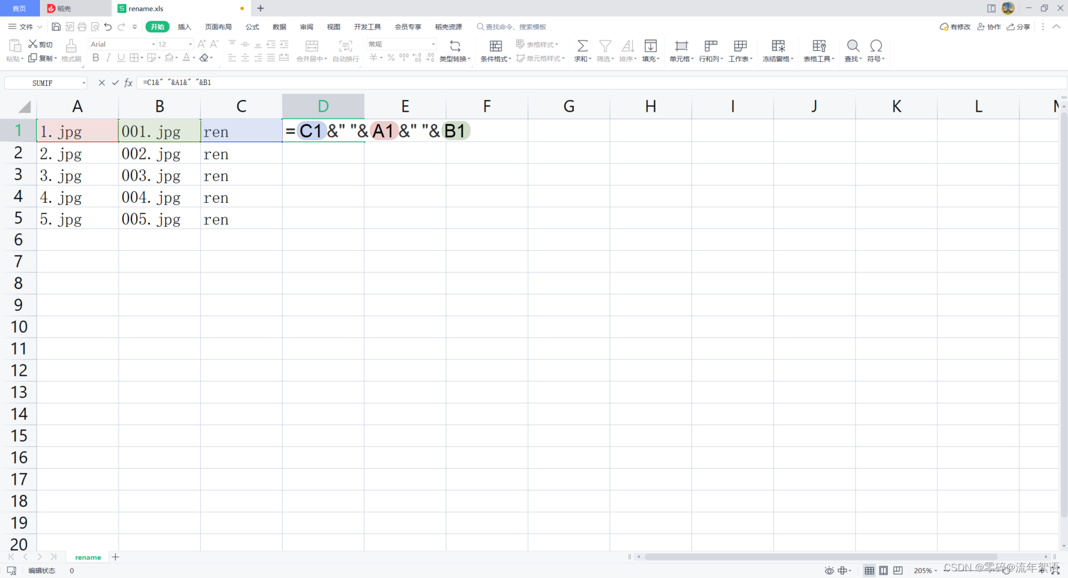Screen dimensions: 1068x578
Task: Click the Type Conversion (类型转换) icon
Action: [x=455, y=46]
